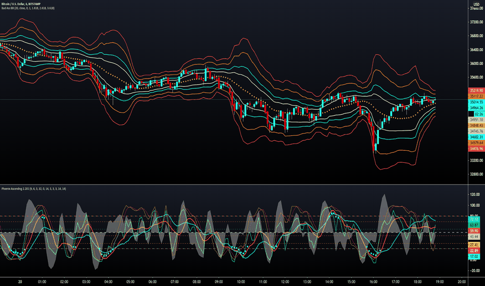Click the 16:00 time axis label
Image resolution: width=485 pixels, height=286 pixels.
click(x=373, y=282)
